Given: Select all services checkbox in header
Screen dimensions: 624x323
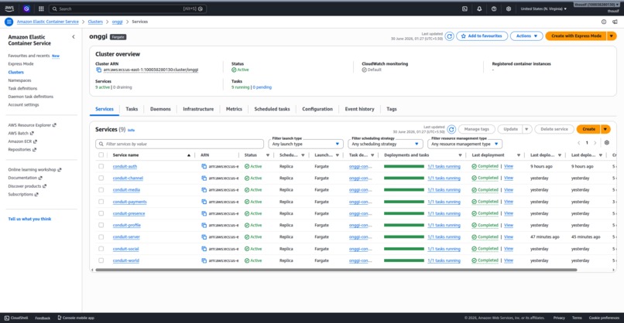Looking at the screenshot, I should 101,155.
